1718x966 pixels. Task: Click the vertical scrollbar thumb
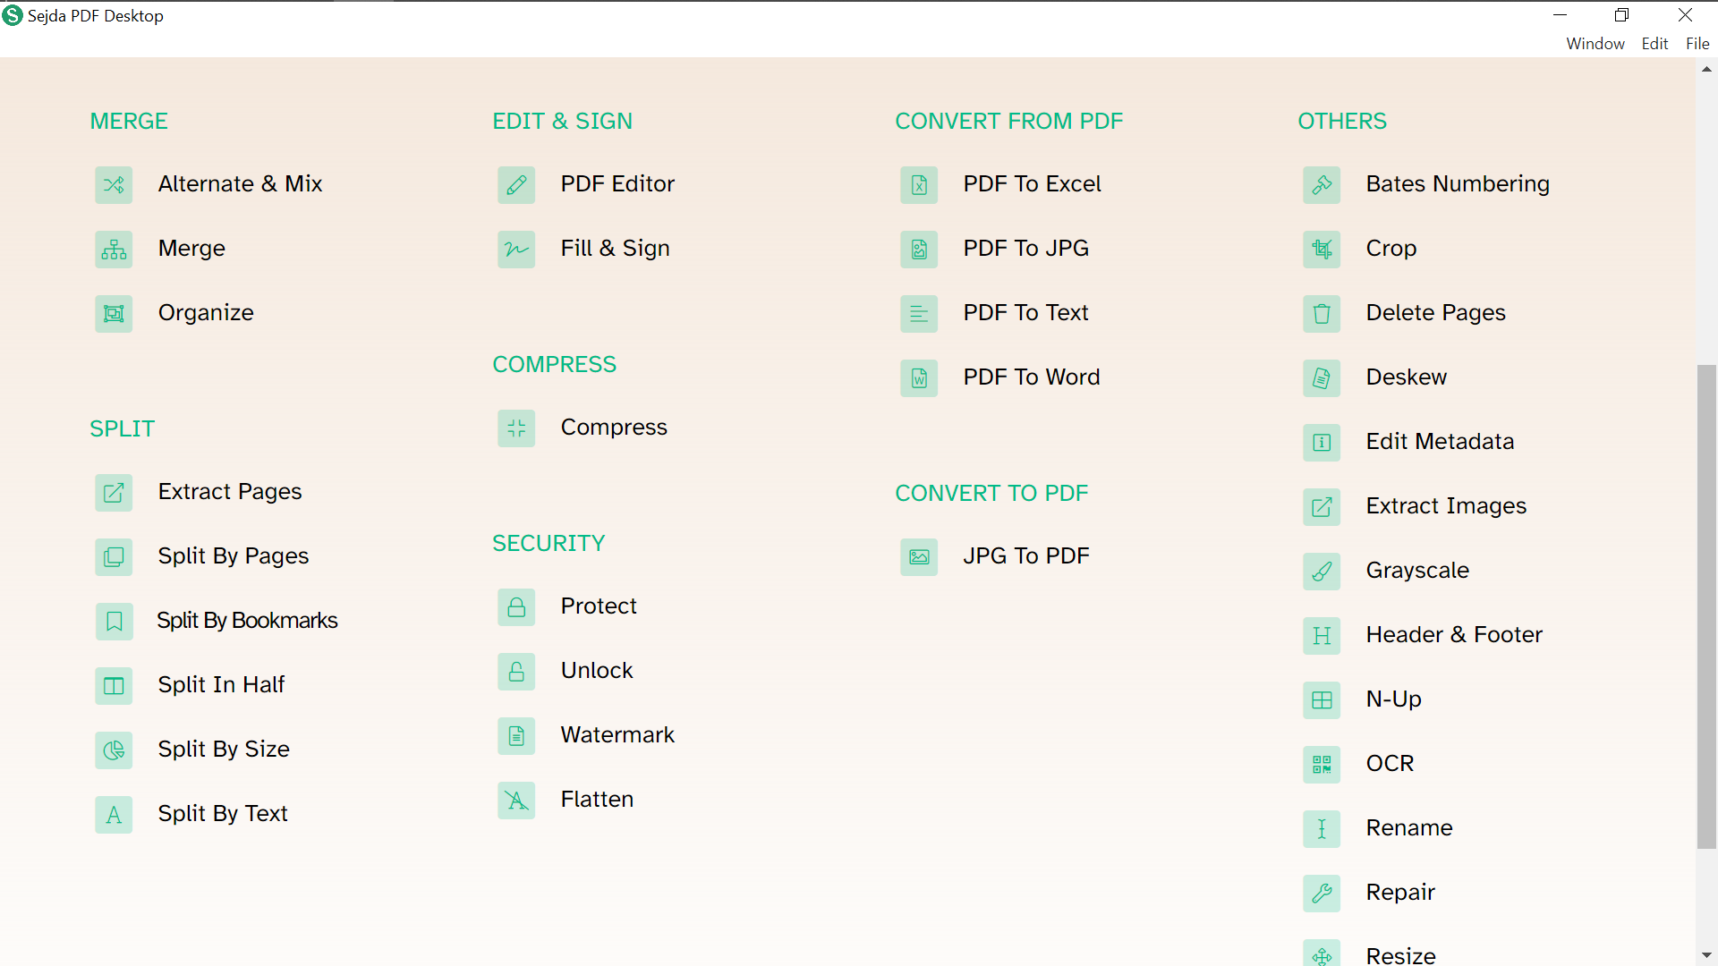pos(1706,606)
